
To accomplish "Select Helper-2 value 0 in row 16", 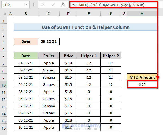I will (111, 127).
